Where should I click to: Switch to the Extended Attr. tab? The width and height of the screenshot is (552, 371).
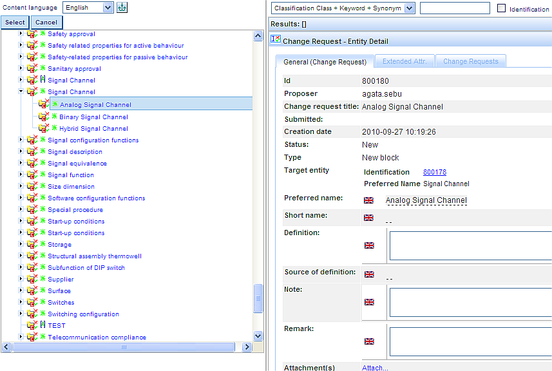point(404,61)
